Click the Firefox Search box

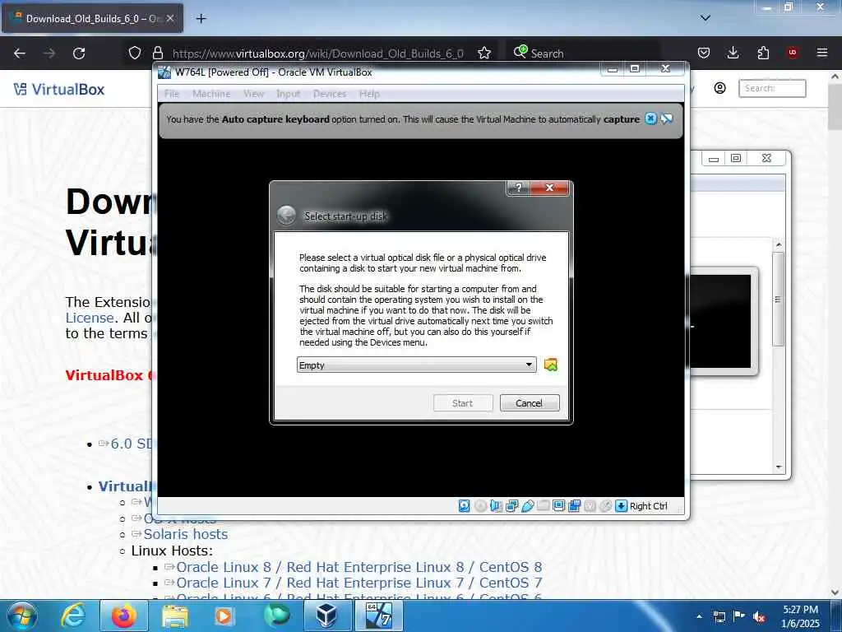click(x=583, y=53)
